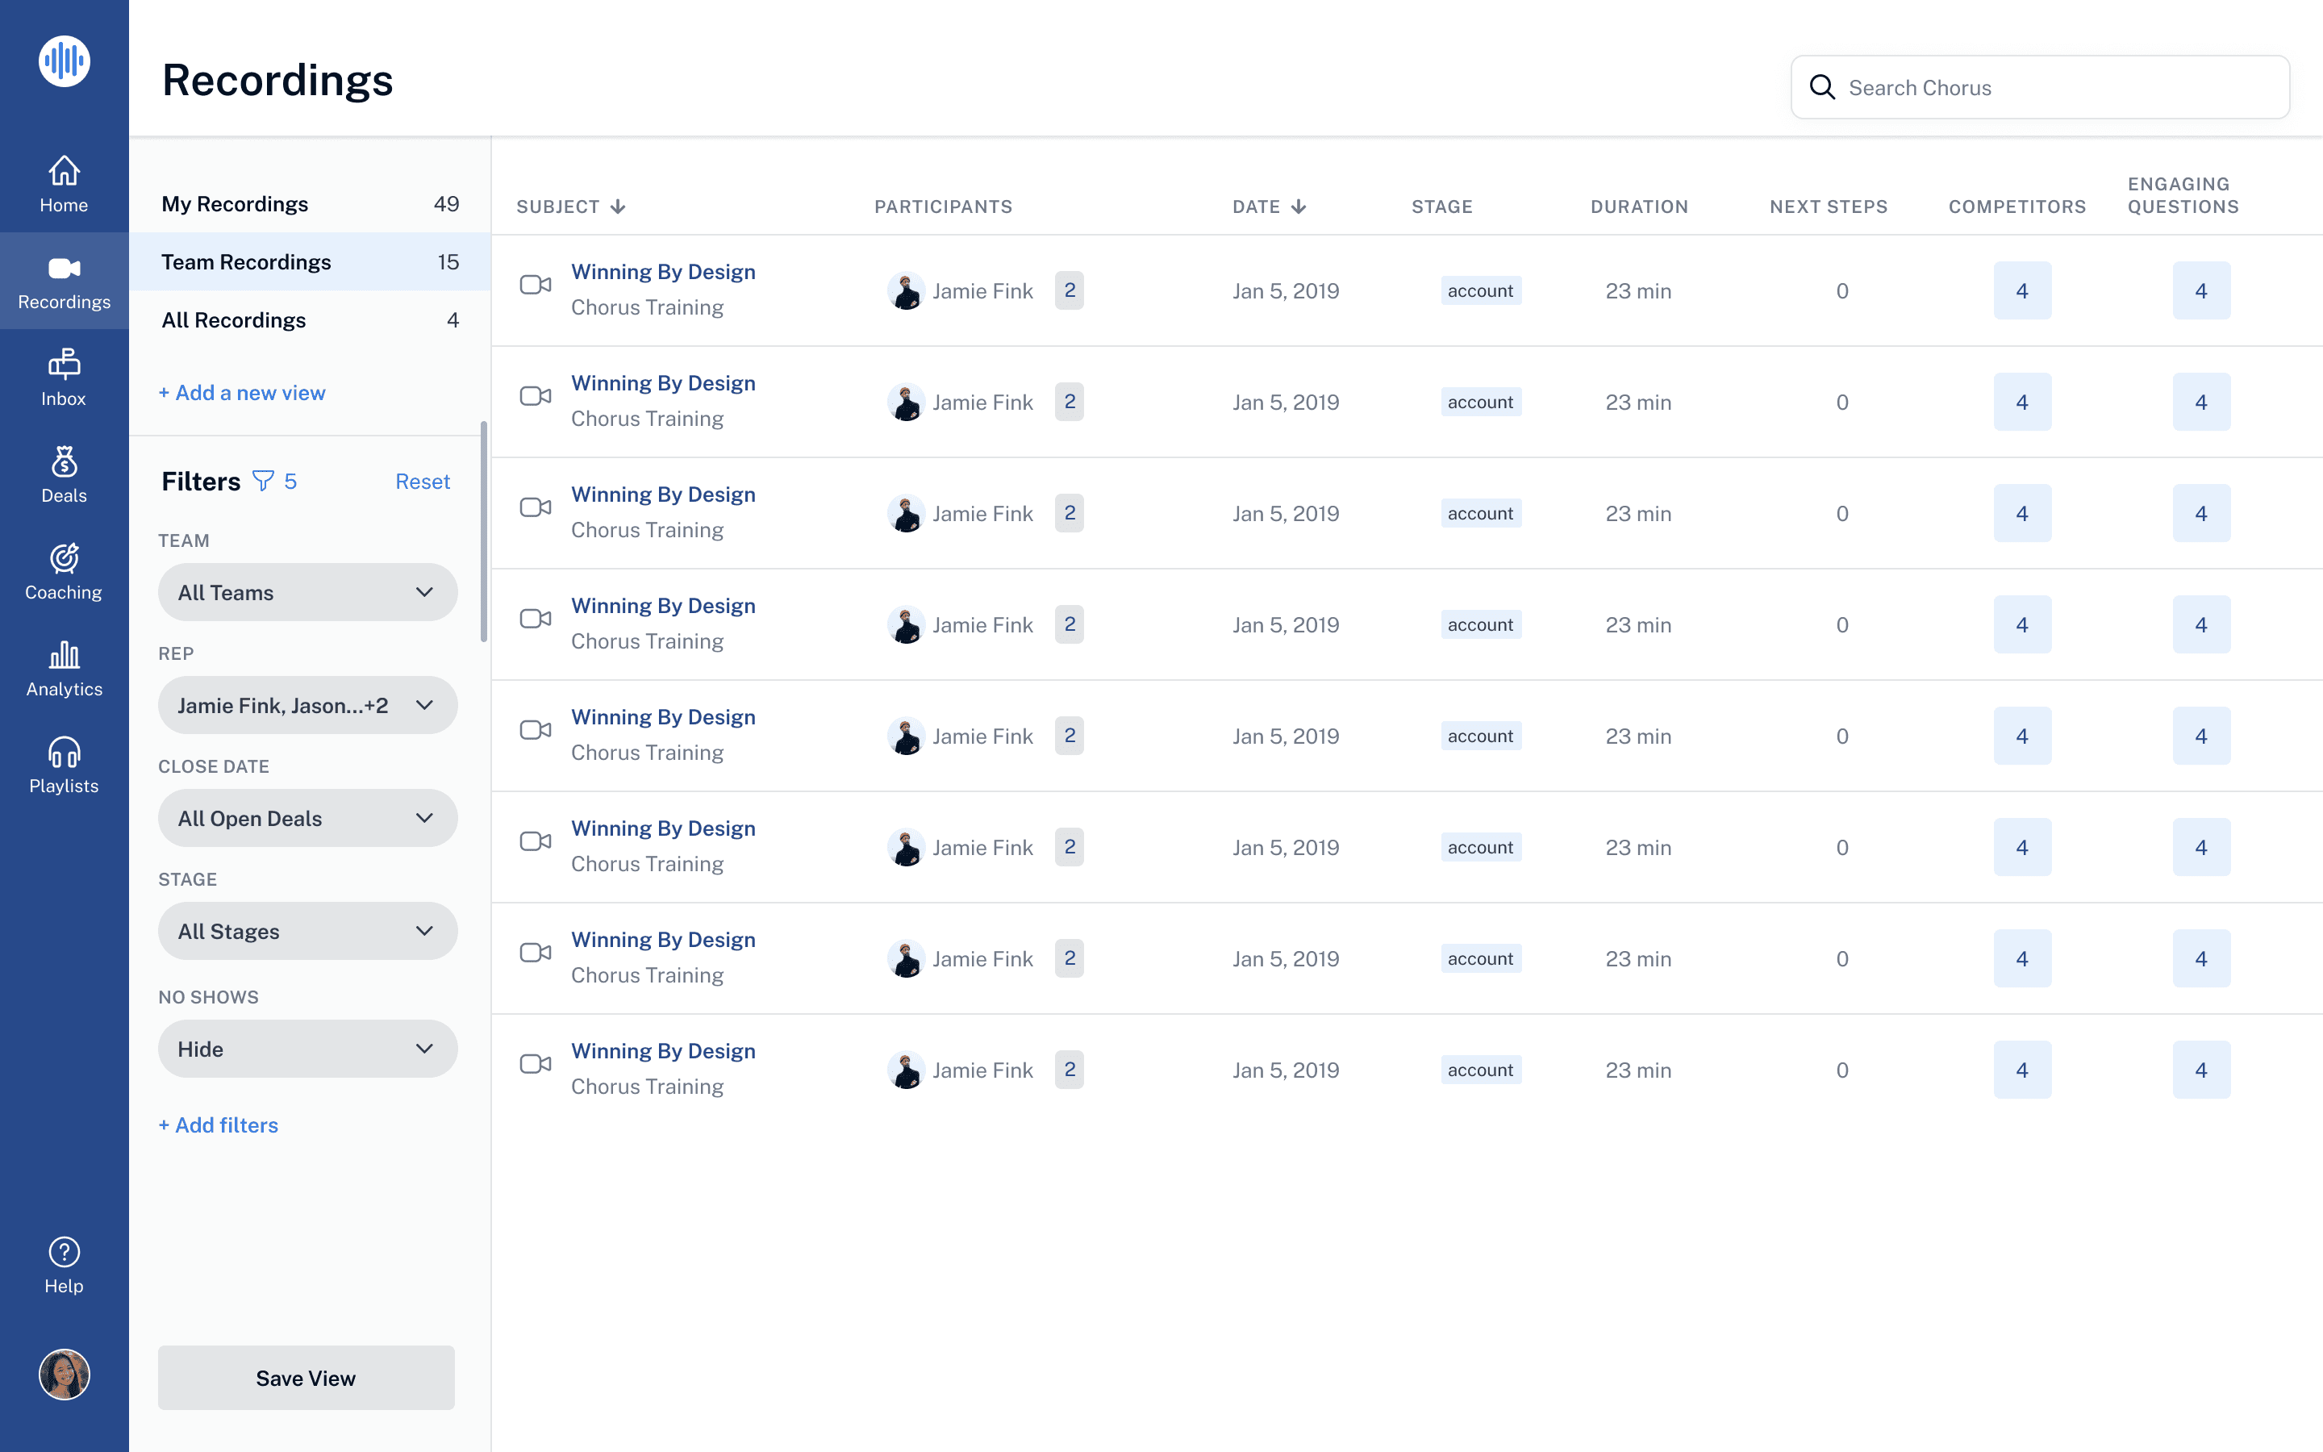Sort by the Subject column arrow

pyautogui.click(x=618, y=207)
